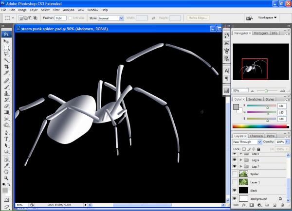This screenshot has height=211, width=292.
Task: Select the Clone Stamp tool
Action: pyautogui.click(x=6, y=93)
